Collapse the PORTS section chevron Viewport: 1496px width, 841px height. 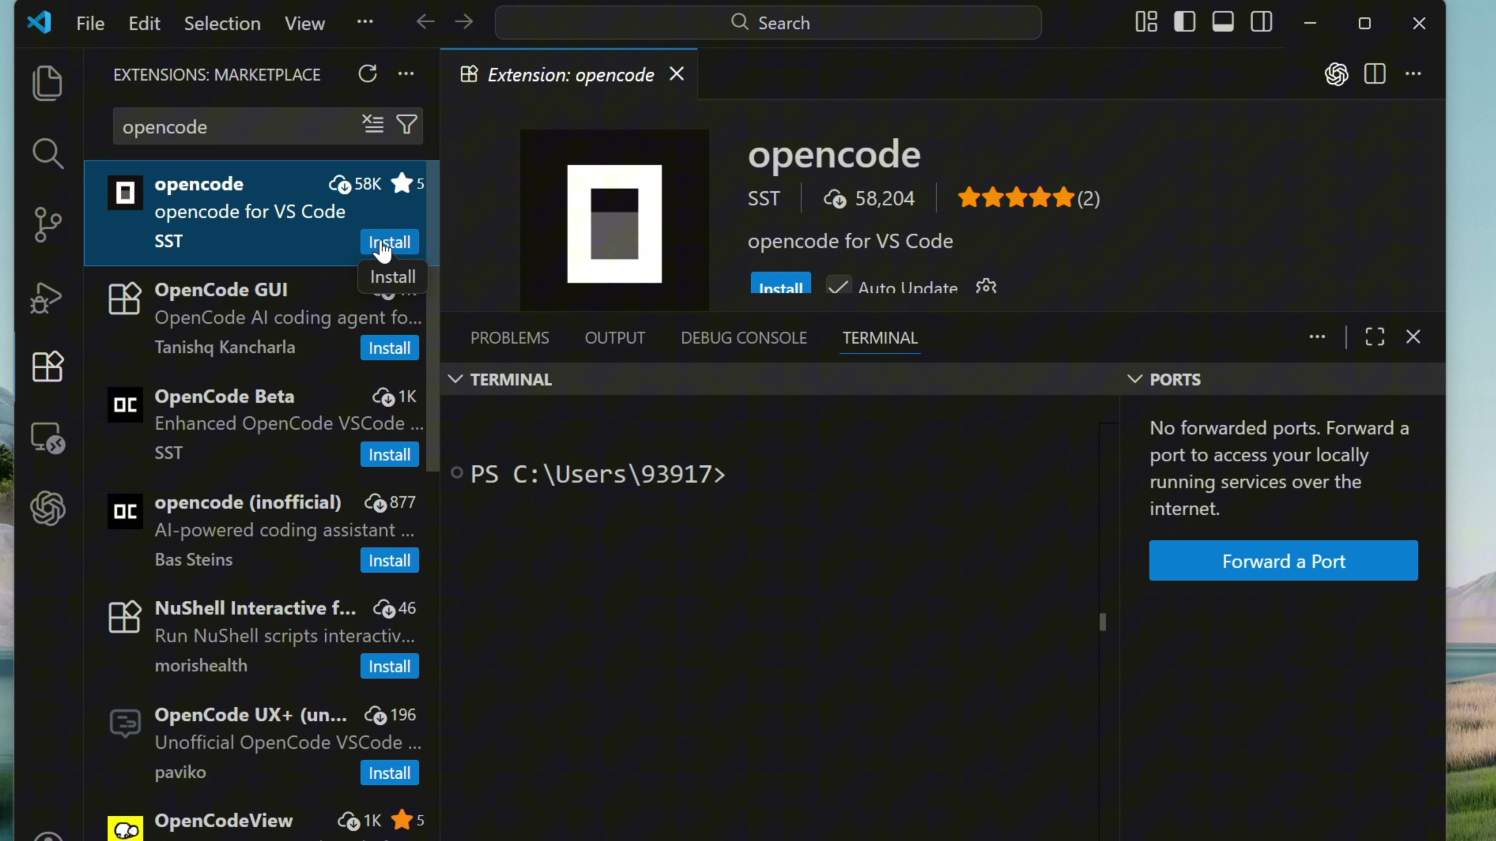click(x=1134, y=379)
